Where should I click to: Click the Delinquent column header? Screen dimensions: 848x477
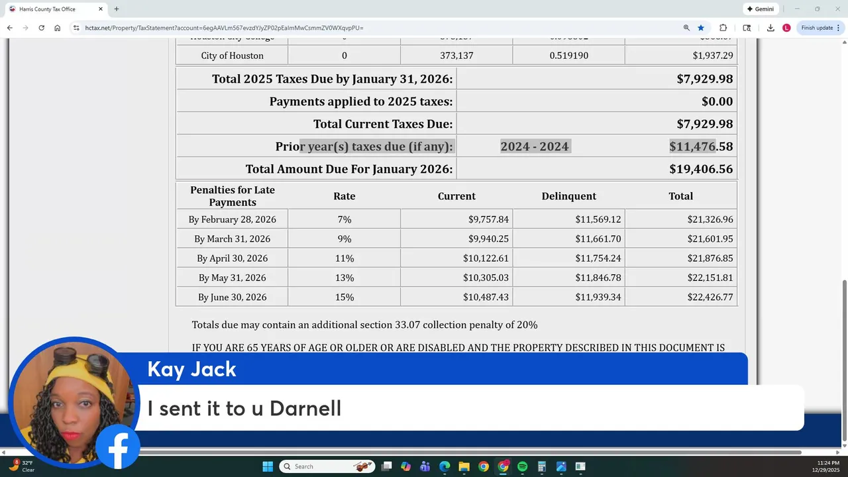coord(568,196)
